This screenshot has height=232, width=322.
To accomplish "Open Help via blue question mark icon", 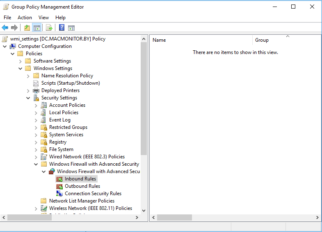I will (x=62, y=28).
